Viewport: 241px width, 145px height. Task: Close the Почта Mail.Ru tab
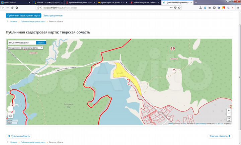pyautogui.click(x=30, y=3)
